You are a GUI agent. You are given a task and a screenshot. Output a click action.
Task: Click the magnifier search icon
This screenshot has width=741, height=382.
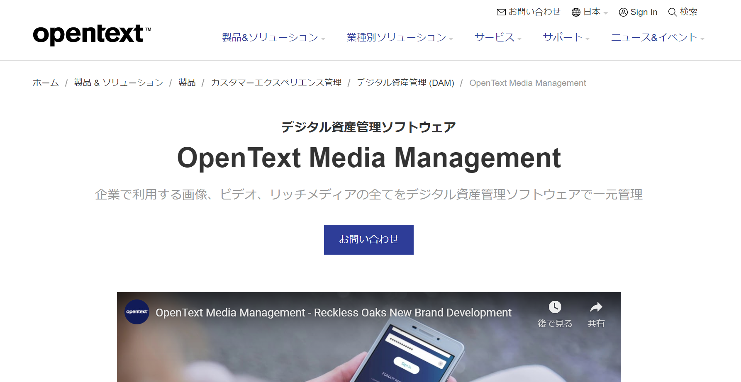coord(673,12)
